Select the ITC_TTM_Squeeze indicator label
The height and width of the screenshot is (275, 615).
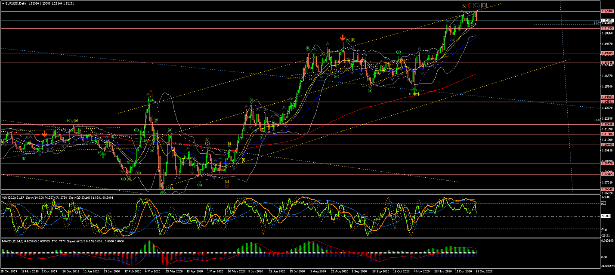point(73,241)
